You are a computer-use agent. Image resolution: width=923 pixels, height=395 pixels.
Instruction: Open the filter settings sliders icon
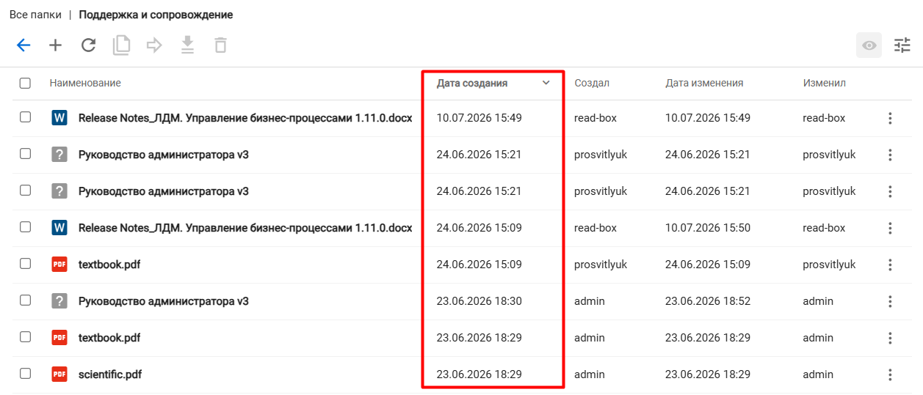902,45
